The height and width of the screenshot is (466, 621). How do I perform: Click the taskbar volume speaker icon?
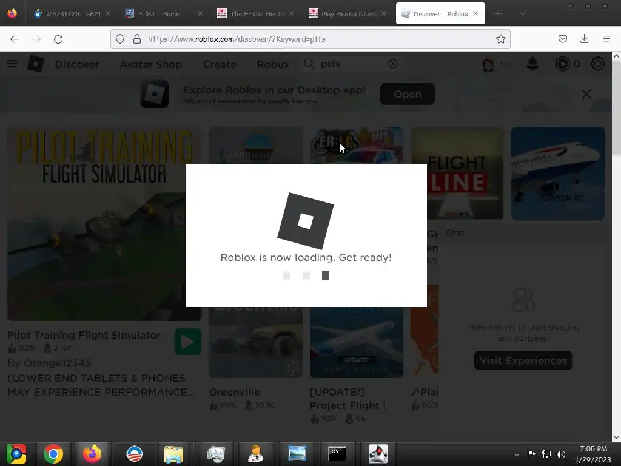pos(561,454)
